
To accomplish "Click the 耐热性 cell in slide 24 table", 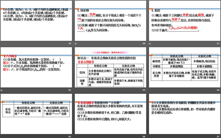I will [x=157, y=61].
